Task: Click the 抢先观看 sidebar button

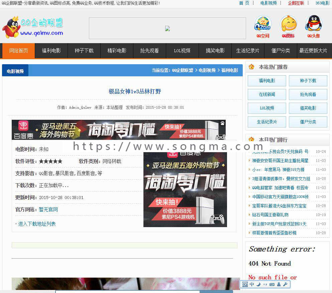Action: 308,94
